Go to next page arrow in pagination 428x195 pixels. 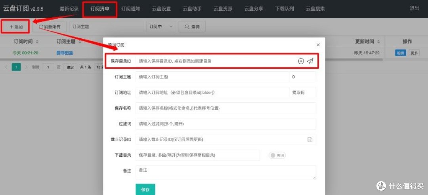click(26, 67)
